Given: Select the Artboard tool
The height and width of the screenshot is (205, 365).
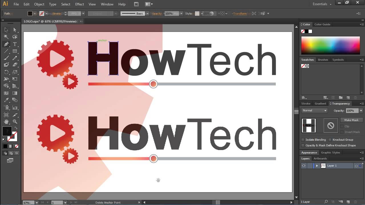Looking at the screenshot, I should point(6,115).
